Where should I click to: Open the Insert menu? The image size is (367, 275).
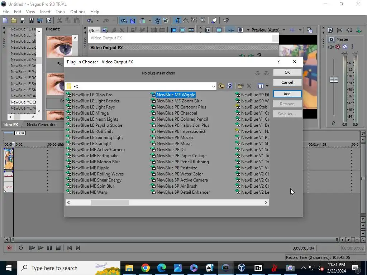click(x=45, y=12)
